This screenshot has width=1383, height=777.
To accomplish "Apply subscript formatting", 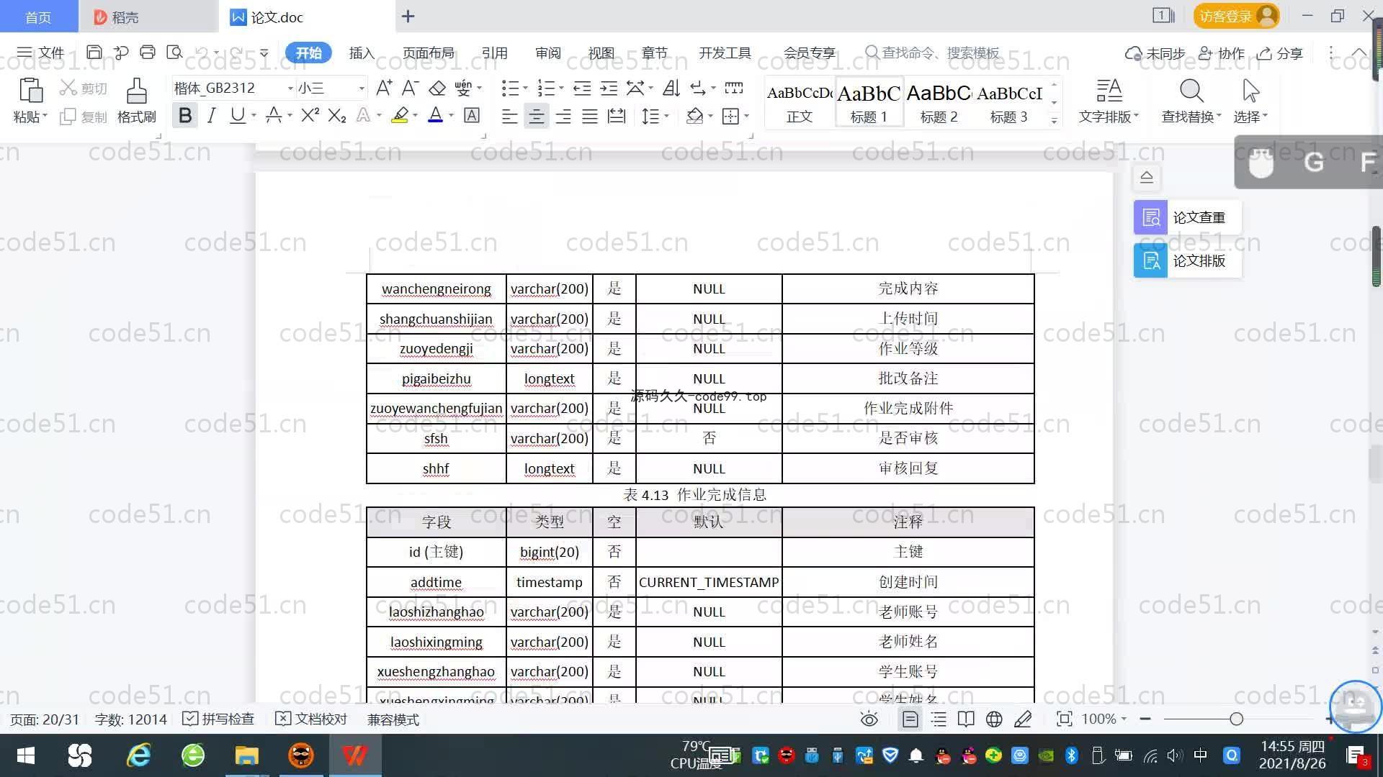I will click(337, 116).
